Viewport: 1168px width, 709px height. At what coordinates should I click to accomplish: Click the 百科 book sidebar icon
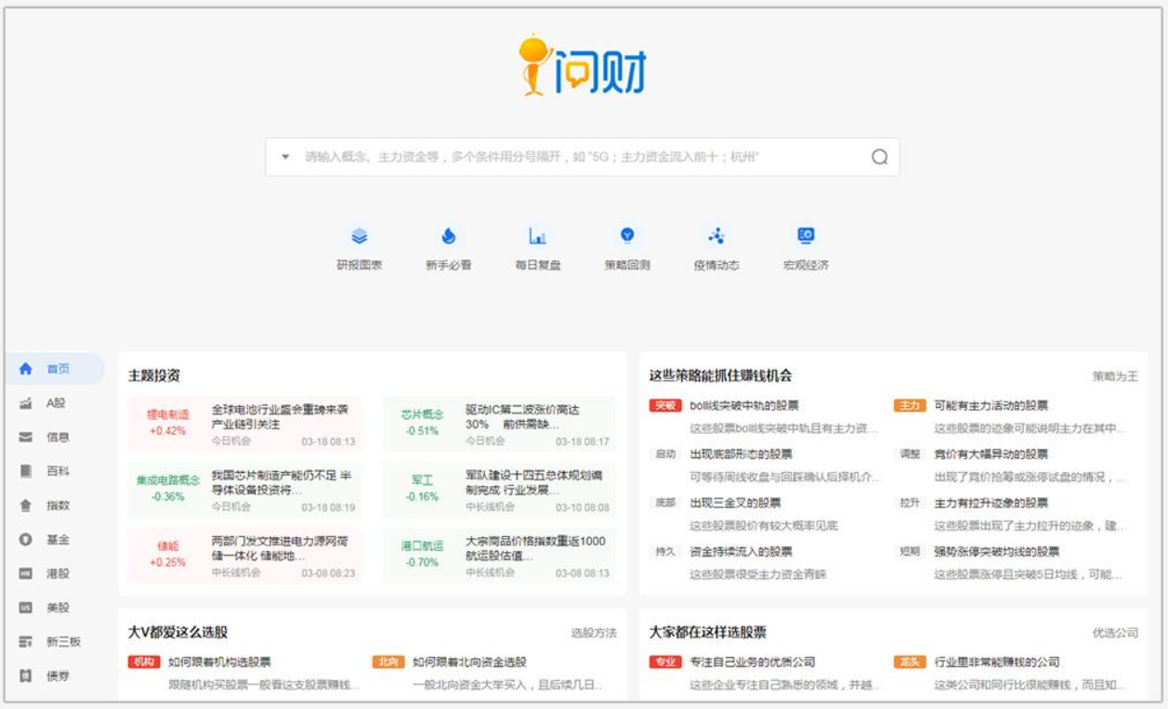pos(26,471)
